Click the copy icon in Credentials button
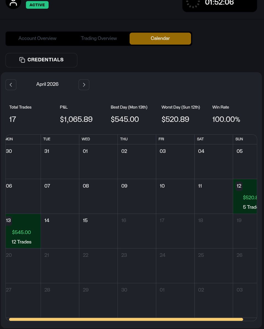Viewport: 264px width, 329px height. tap(22, 60)
